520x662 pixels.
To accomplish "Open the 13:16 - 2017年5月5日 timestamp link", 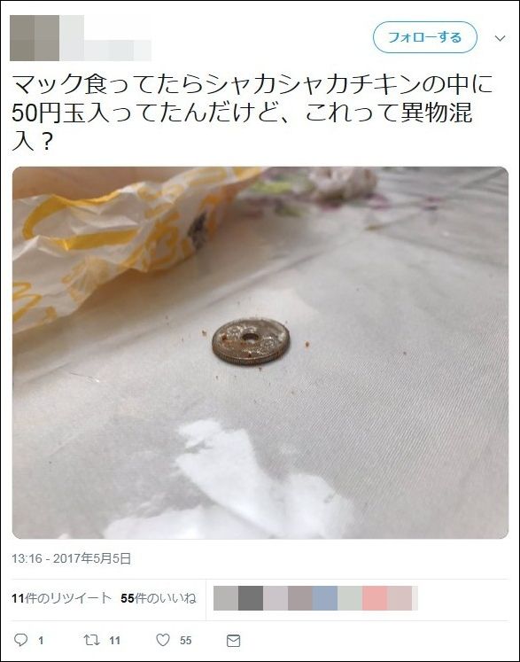I will tap(72, 558).
